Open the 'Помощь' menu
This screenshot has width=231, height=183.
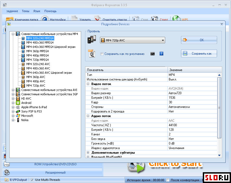click(50, 11)
